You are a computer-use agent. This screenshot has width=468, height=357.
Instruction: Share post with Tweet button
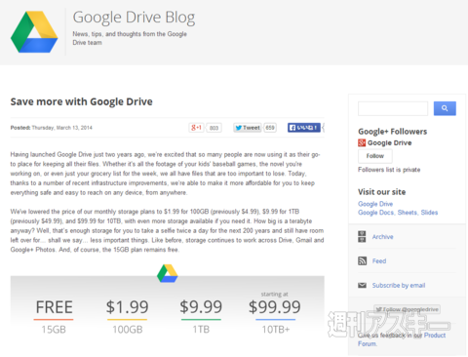click(x=248, y=128)
